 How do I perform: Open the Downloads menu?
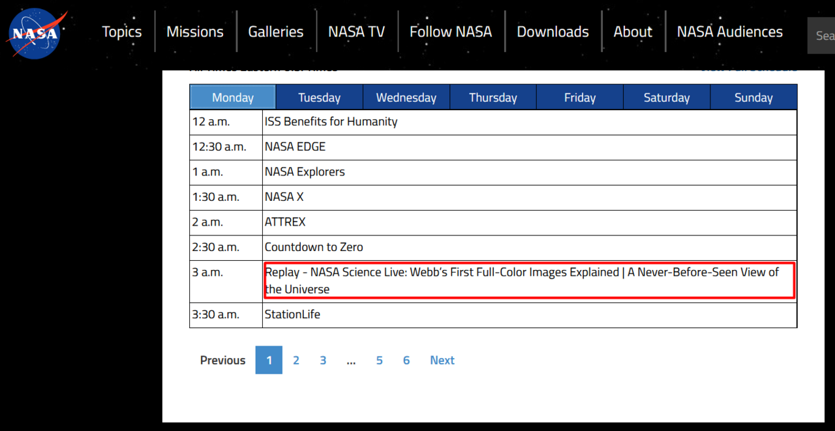tap(553, 31)
